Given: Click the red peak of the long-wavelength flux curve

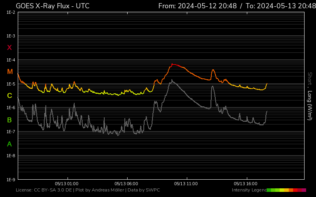Looking at the screenshot, I should point(173,65).
